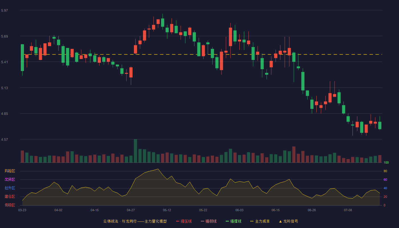Toggle the green 强撑线 legend marker
Screen dimensions: 399x228
tap(227, 221)
